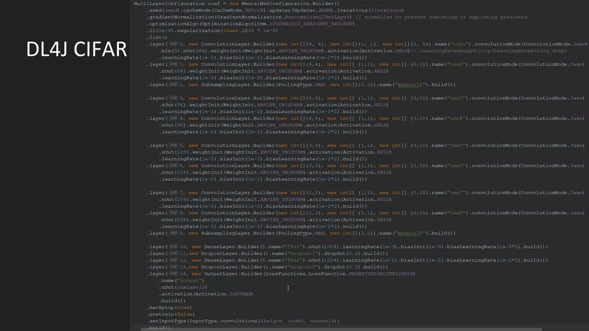
Task: Click the ind: hint of layer 0
Action: pyautogui.click(x=173, y=44)
